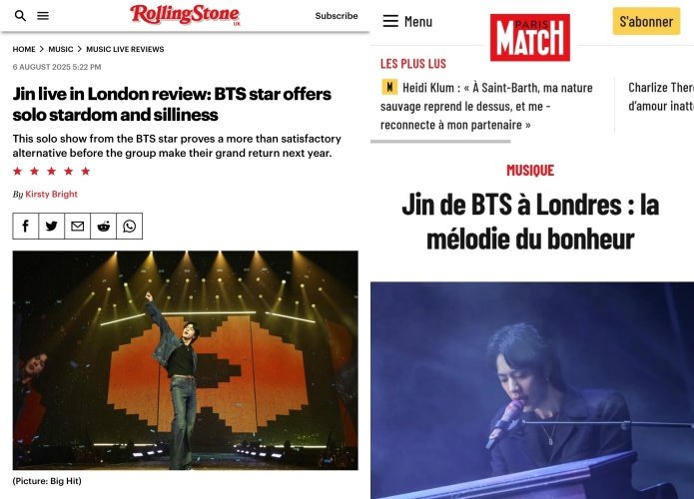Share article on Reddit

coord(104,227)
